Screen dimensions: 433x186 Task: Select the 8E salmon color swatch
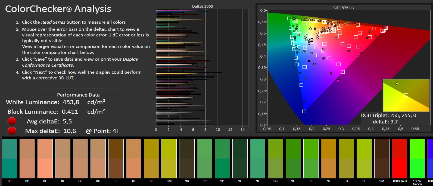coord(45,159)
